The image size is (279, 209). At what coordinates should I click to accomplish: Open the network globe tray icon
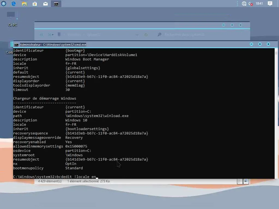(244, 4)
